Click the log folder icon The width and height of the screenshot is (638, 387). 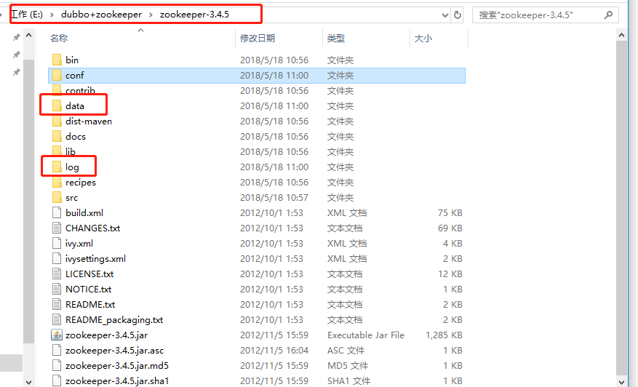tap(57, 167)
